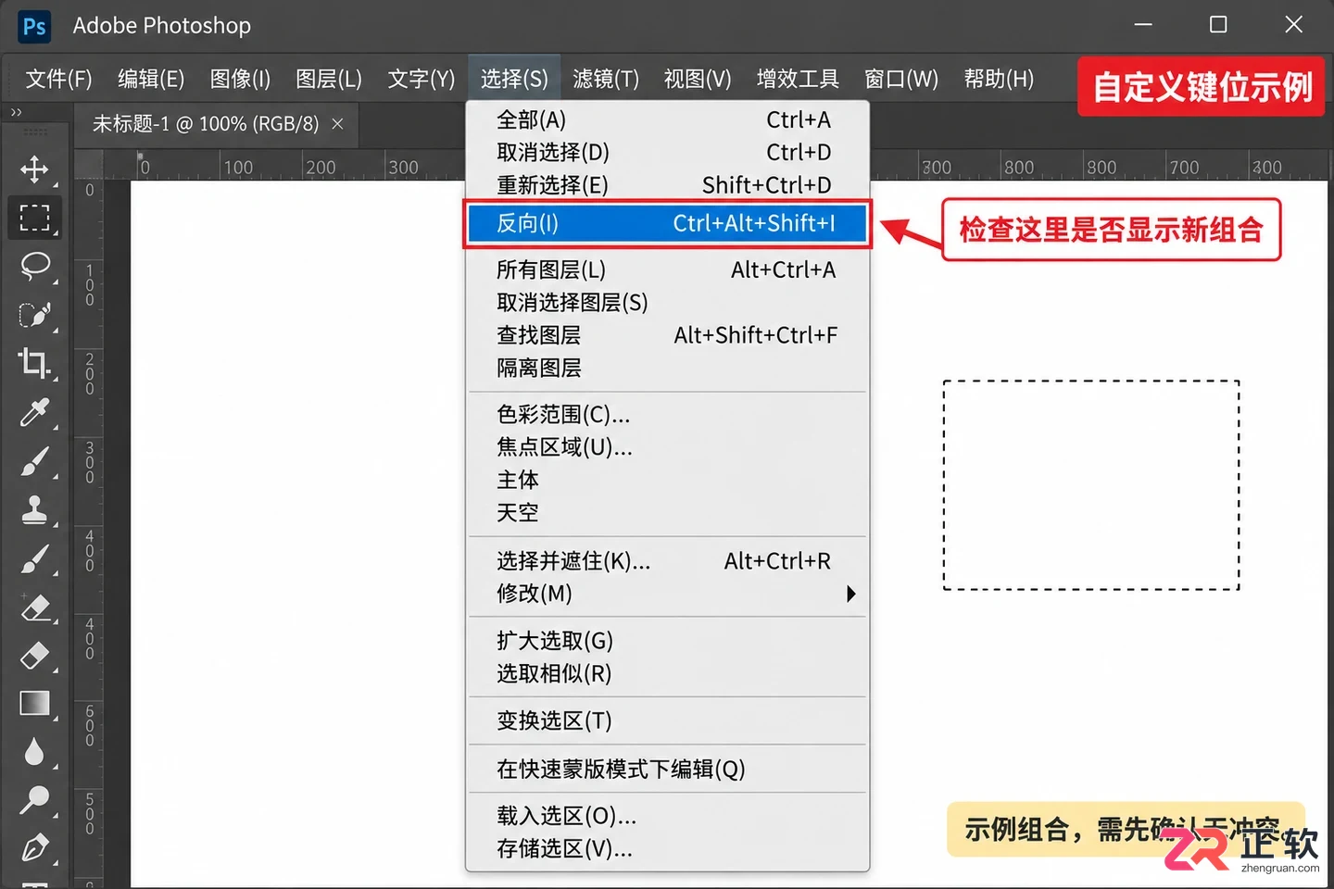Choose 变换选区(T) menu entry
1334x889 pixels.
667,720
